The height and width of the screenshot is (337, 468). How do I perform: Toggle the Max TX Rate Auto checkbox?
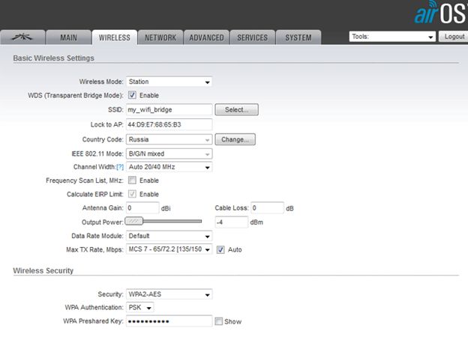(220, 249)
